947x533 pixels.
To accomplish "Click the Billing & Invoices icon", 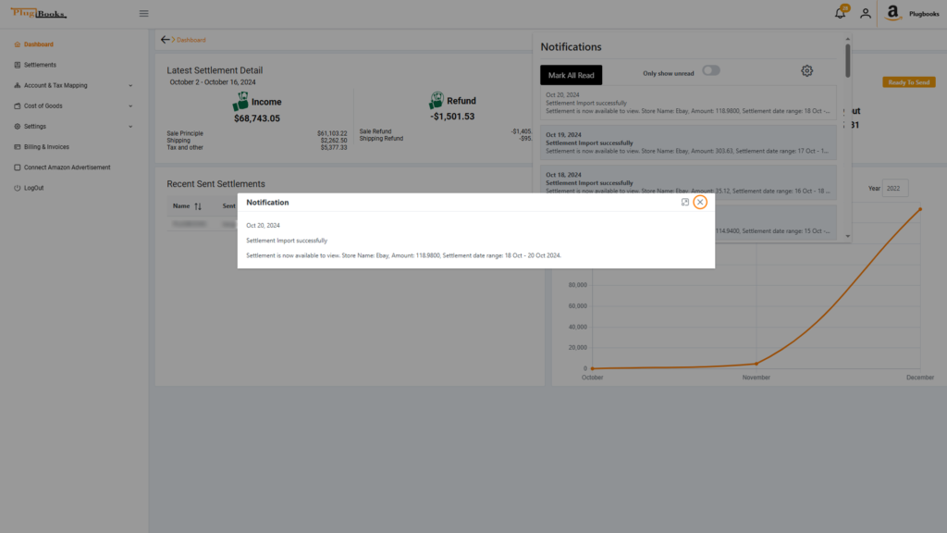I will pos(17,147).
